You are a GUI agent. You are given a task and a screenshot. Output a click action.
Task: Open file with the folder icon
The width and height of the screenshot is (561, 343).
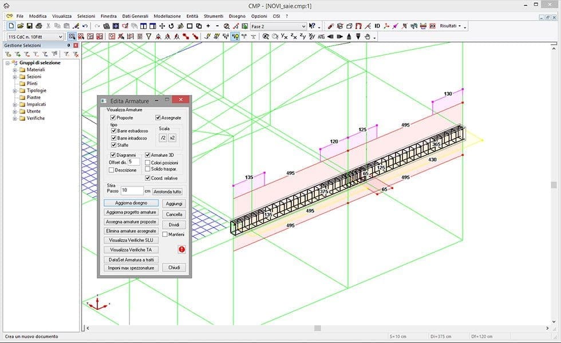point(20,26)
